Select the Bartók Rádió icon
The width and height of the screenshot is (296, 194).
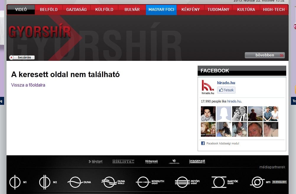coord(225,182)
